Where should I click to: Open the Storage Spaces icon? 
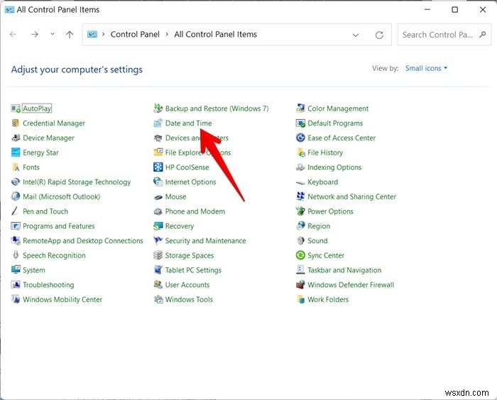click(x=158, y=255)
